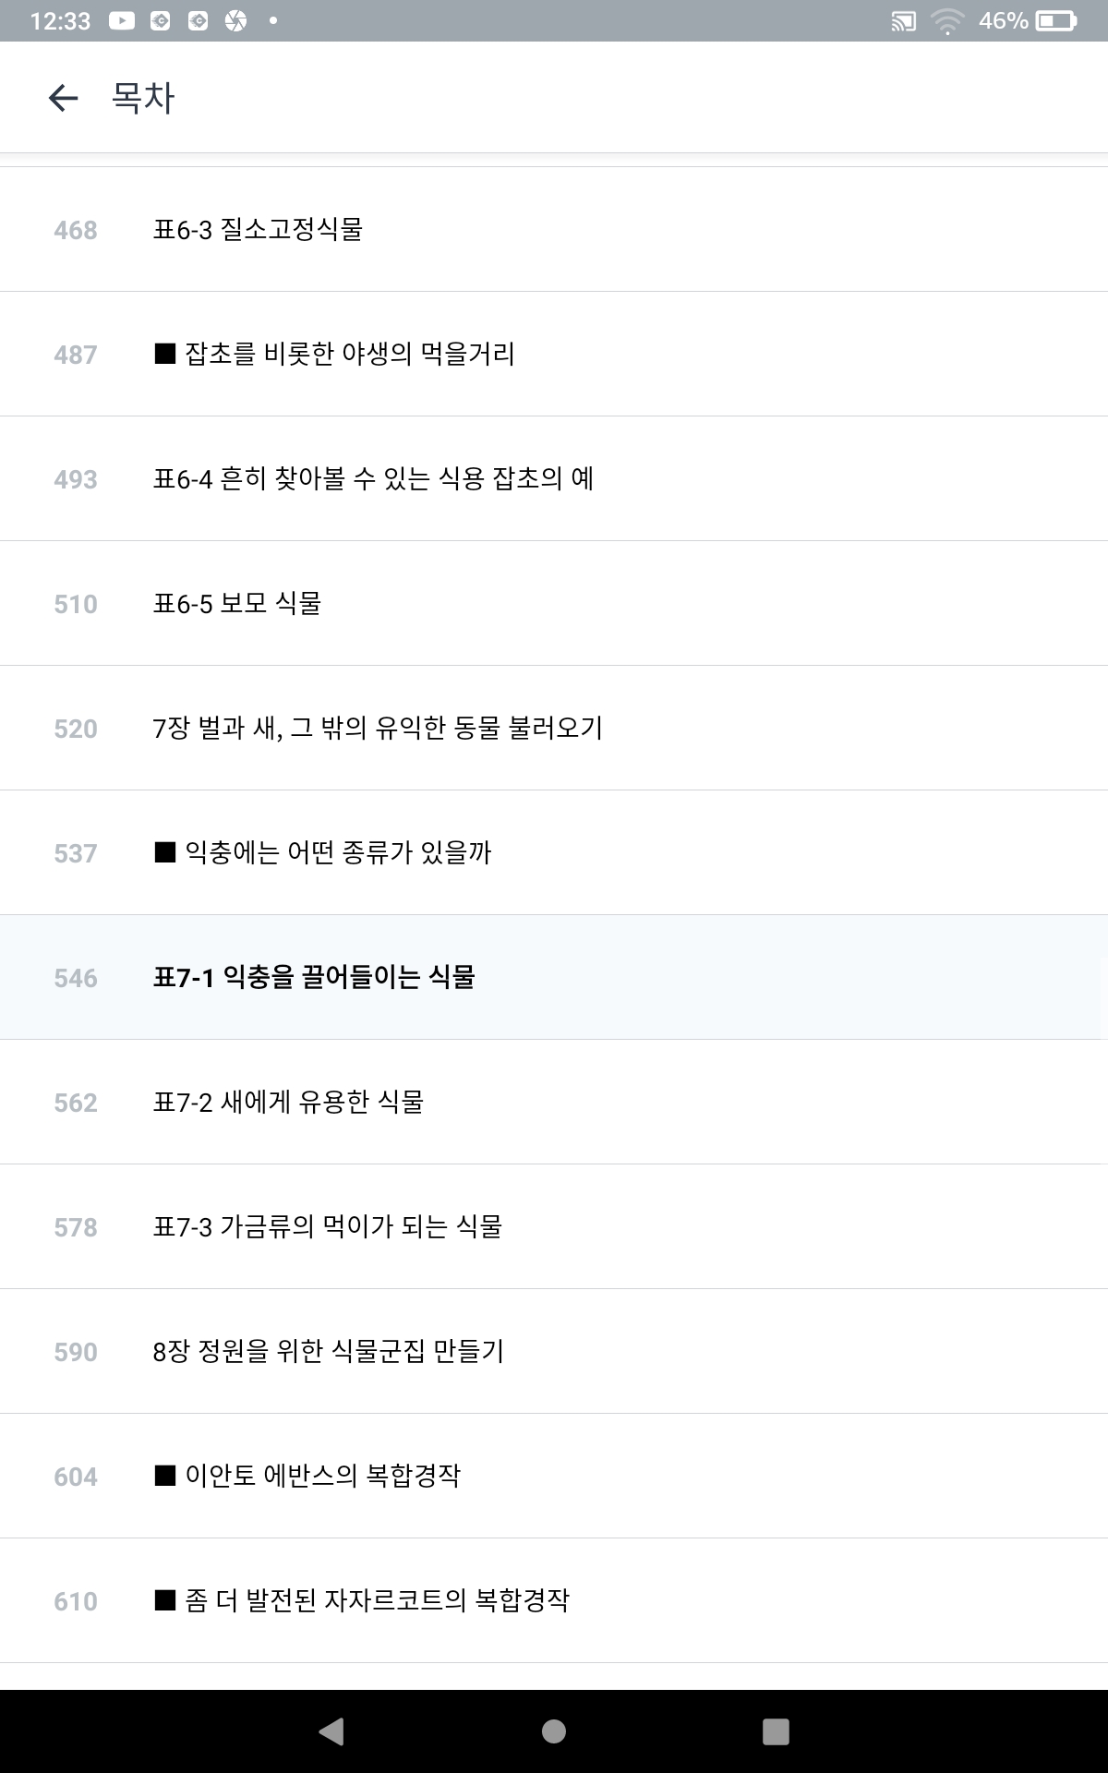Image resolution: width=1108 pixels, height=1773 pixels.
Task: Tap the Wi-Fi icon in status bar
Action: point(947,21)
